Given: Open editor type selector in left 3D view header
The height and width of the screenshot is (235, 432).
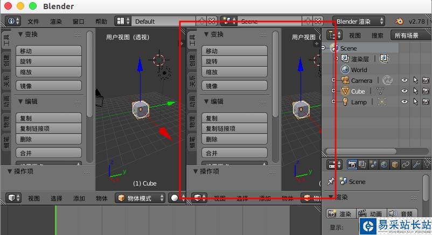Looking at the screenshot, I should click(13, 198).
